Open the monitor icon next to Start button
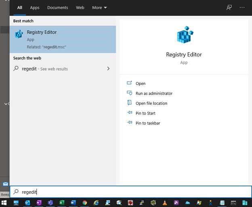This screenshot has height=207, width=252. 16,203
